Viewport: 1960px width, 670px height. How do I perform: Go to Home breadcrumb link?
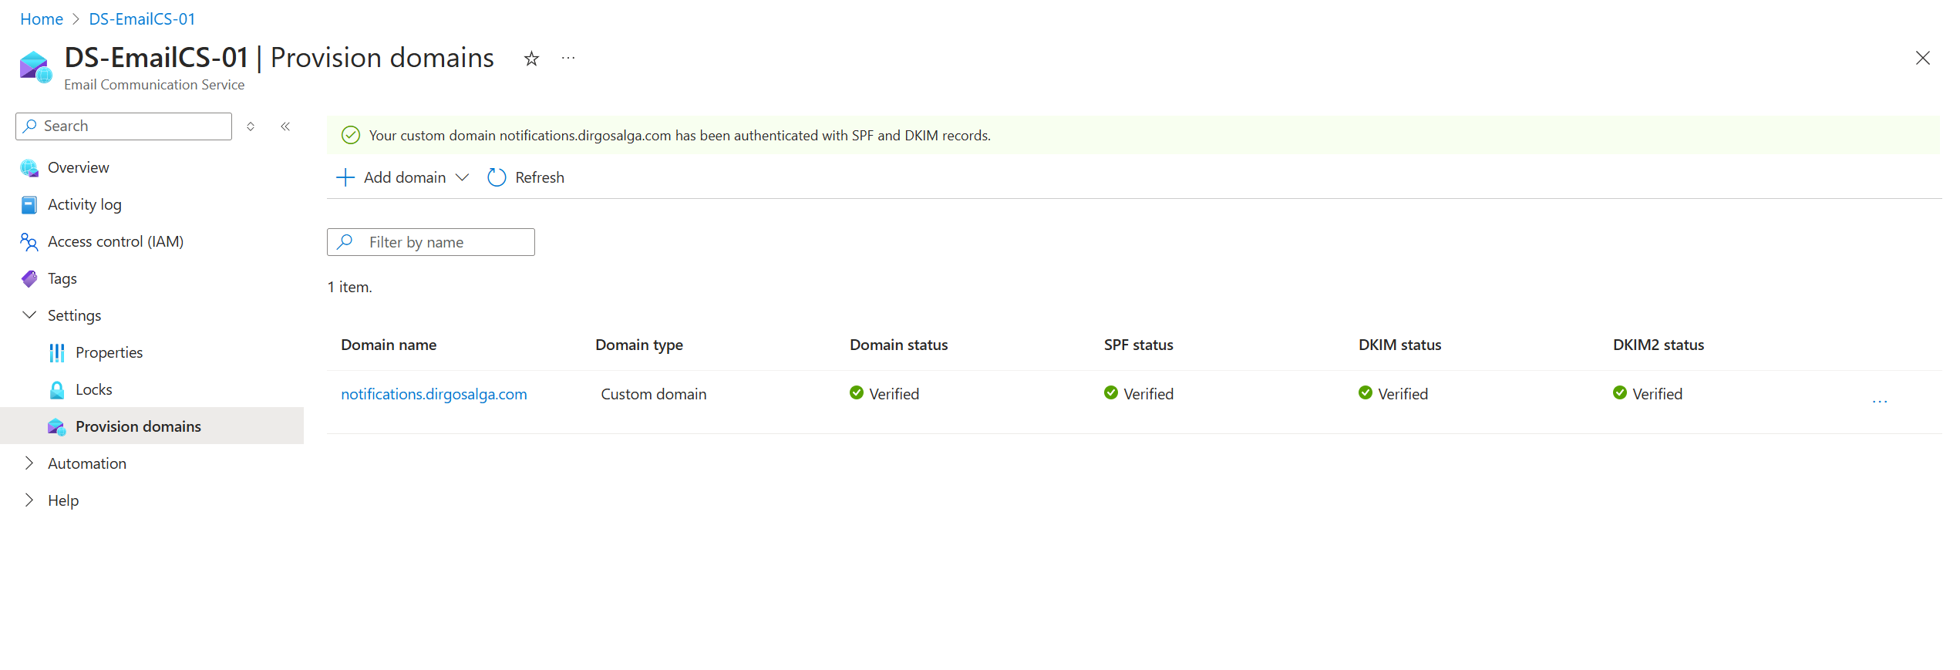(42, 19)
